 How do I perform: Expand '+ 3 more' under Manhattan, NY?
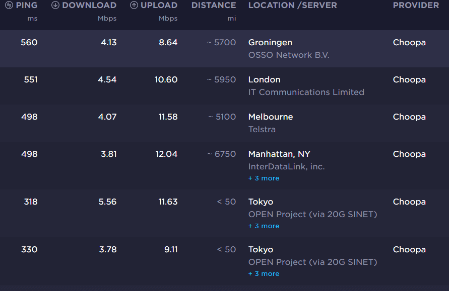click(264, 178)
